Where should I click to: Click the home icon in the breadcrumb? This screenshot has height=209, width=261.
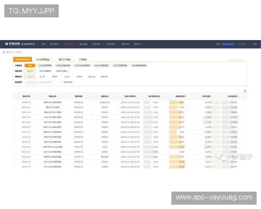(4, 52)
